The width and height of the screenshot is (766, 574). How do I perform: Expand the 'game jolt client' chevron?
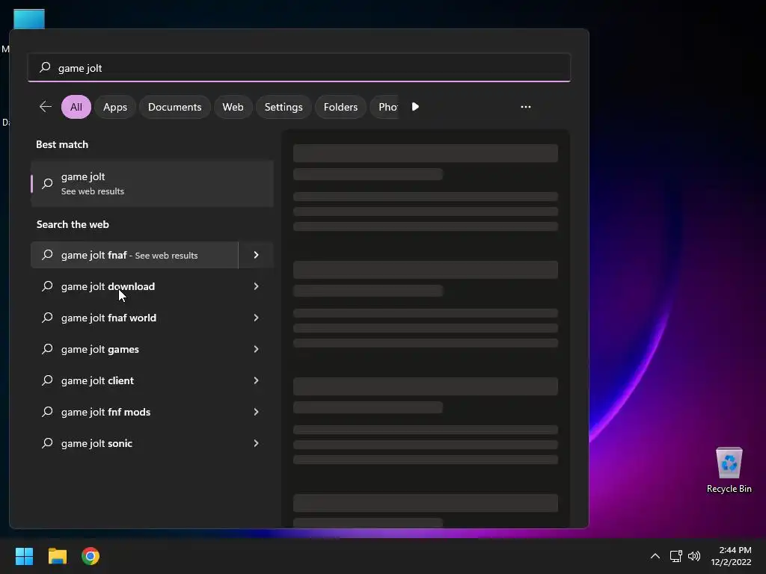coord(256,380)
